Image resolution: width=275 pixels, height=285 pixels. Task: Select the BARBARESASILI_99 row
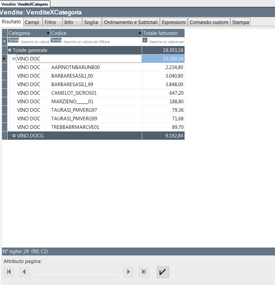(95, 84)
